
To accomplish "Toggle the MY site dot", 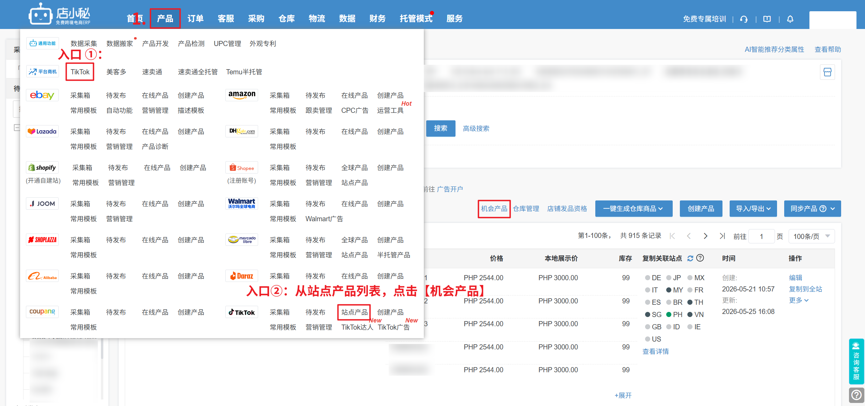I will (x=669, y=290).
